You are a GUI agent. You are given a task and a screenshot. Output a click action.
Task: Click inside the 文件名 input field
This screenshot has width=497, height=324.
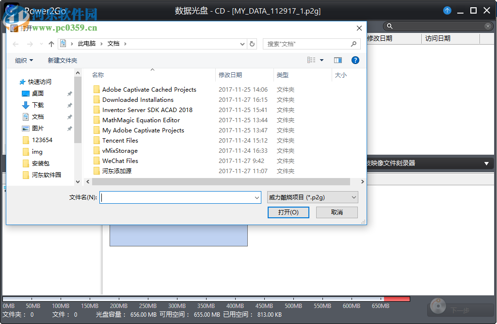179,197
